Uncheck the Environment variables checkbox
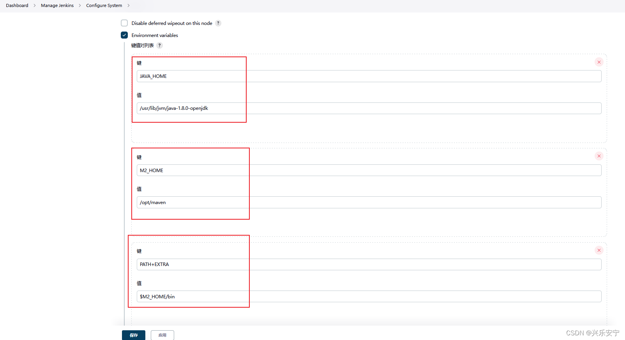Screen dimensions: 625x340 [x=124, y=35]
